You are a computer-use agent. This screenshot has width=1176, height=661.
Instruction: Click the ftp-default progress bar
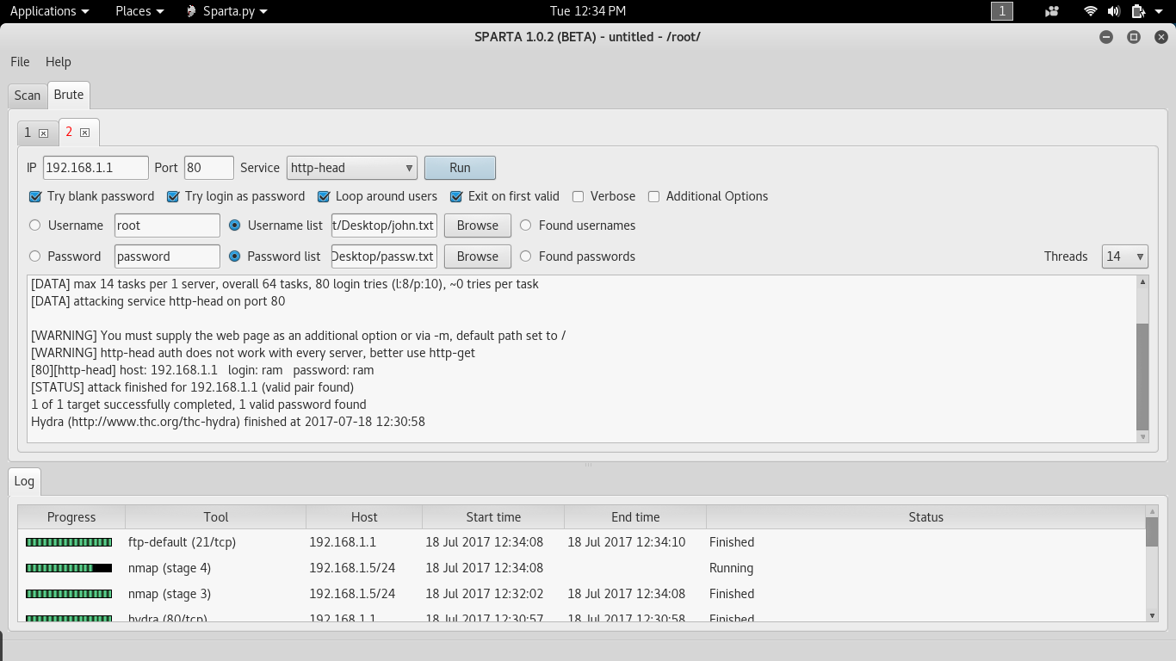pos(69,542)
